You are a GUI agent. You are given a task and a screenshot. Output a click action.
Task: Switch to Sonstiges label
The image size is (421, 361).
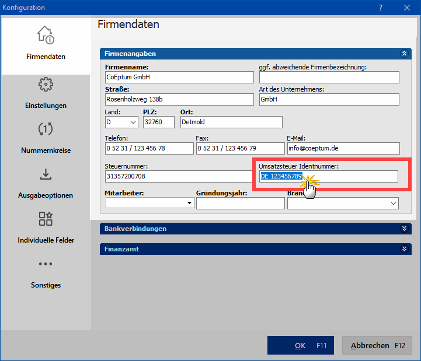click(46, 285)
